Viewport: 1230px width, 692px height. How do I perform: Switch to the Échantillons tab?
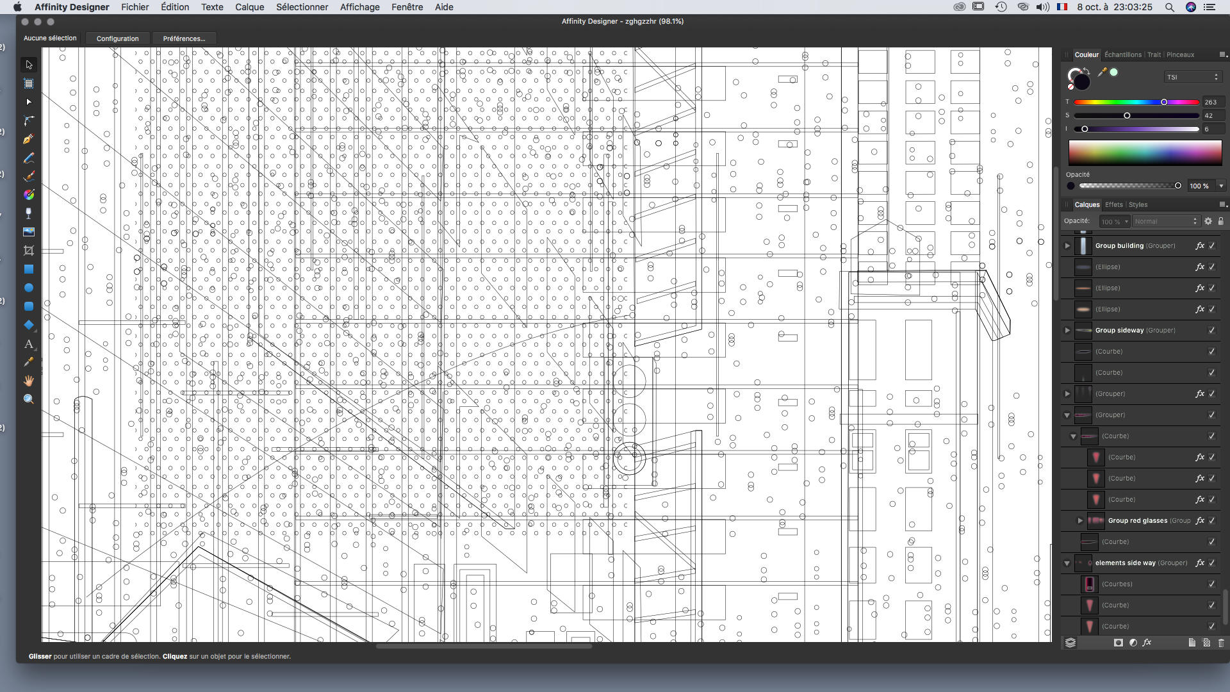coord(1122,54)
